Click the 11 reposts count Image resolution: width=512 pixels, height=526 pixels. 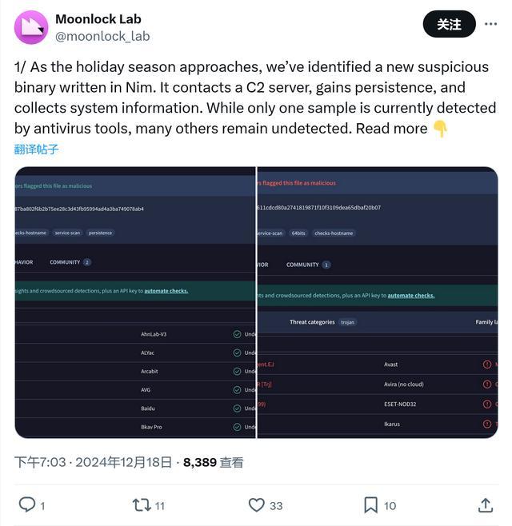160,505
